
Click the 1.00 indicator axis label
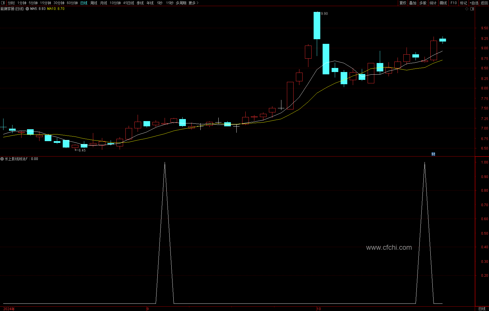tap(484, 162)
